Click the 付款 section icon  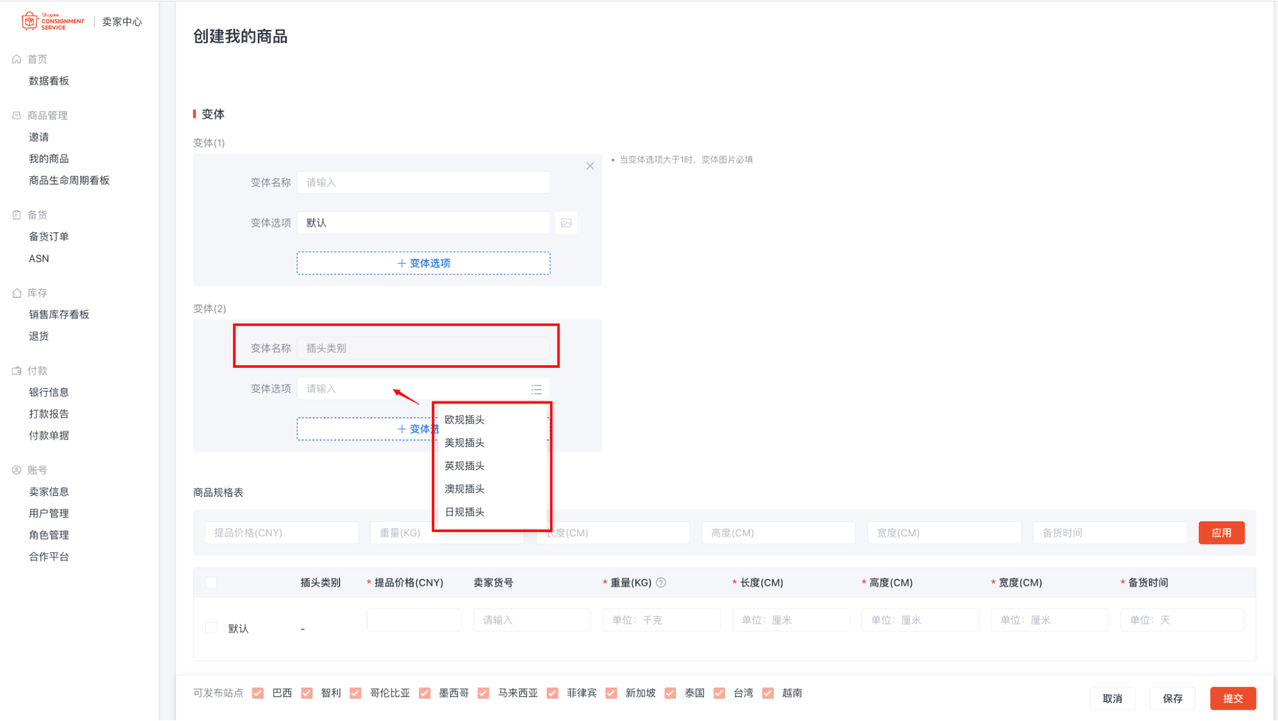pyautogui.click(x=17, y=371)
